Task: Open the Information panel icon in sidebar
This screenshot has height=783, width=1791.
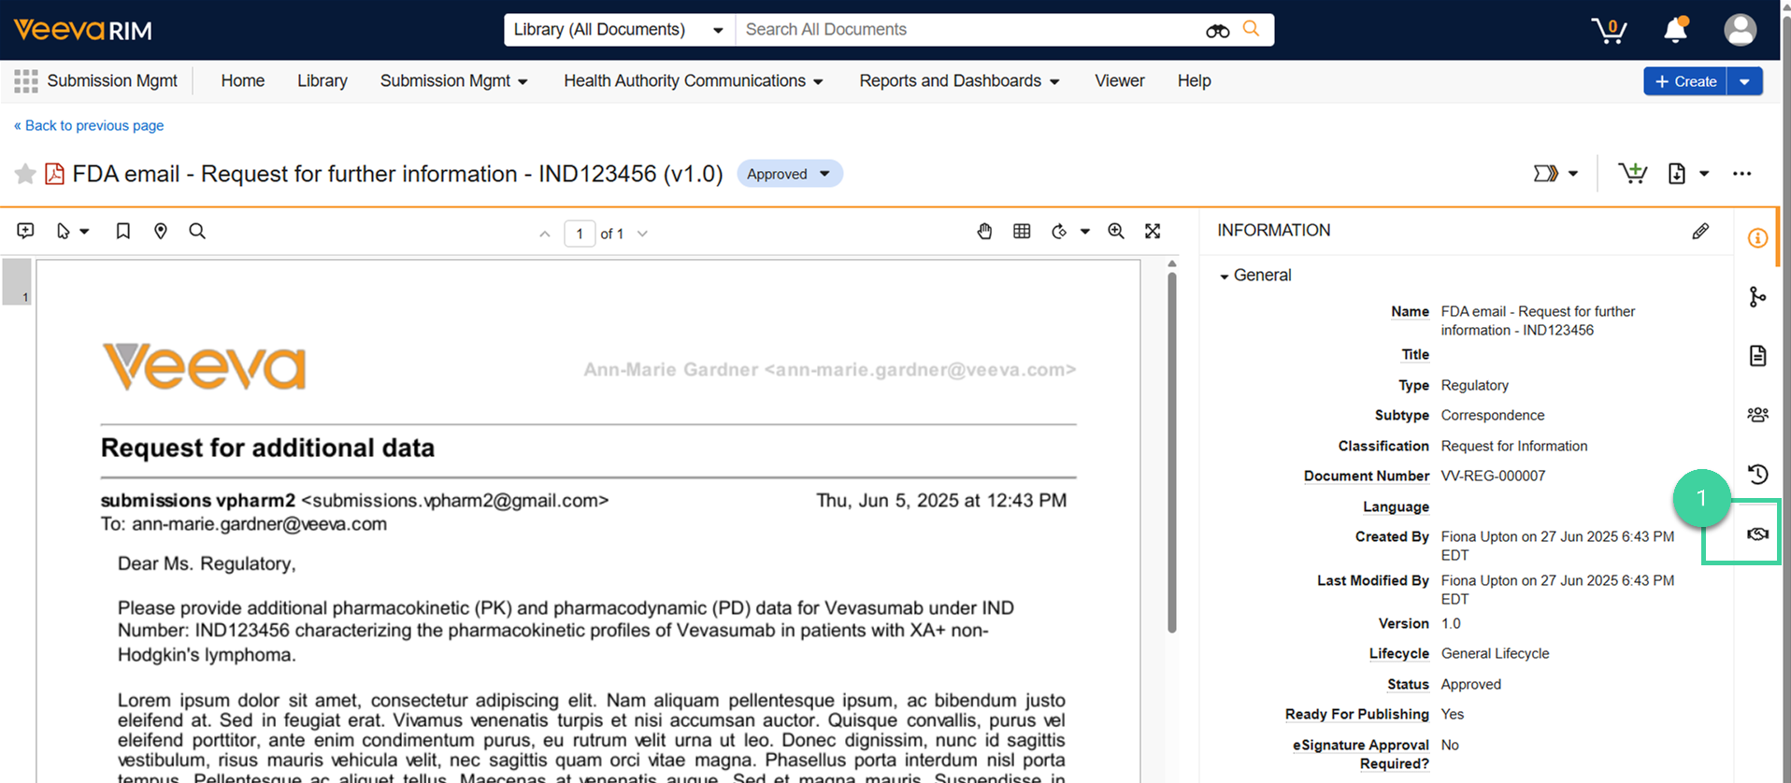Action: click(x=1757, y=238)
